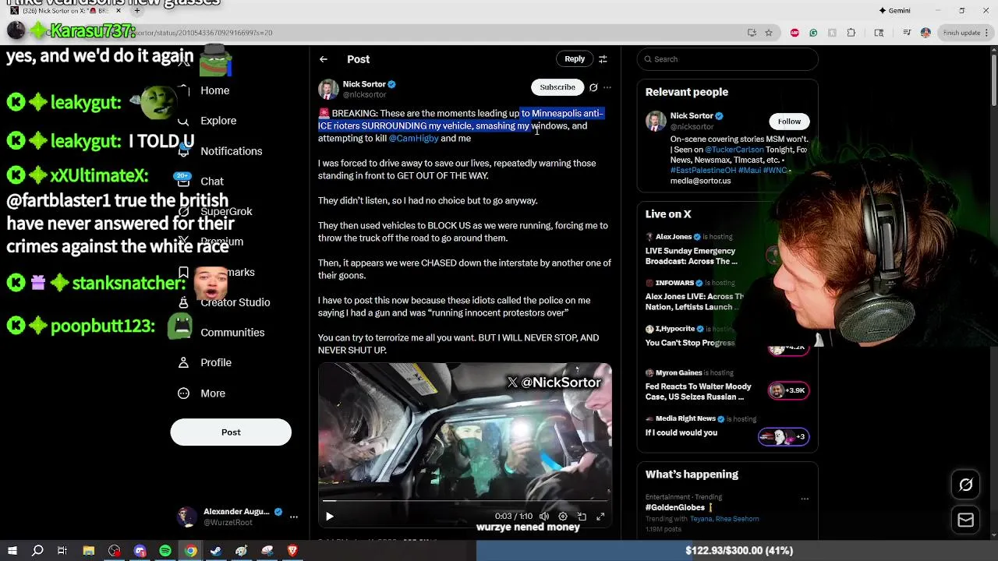Join Myron Gaines Fed Reacts live

pos(698,391)
